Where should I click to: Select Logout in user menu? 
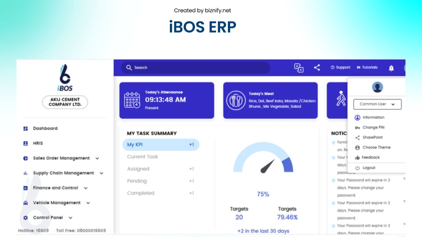(x=369, y=168)
